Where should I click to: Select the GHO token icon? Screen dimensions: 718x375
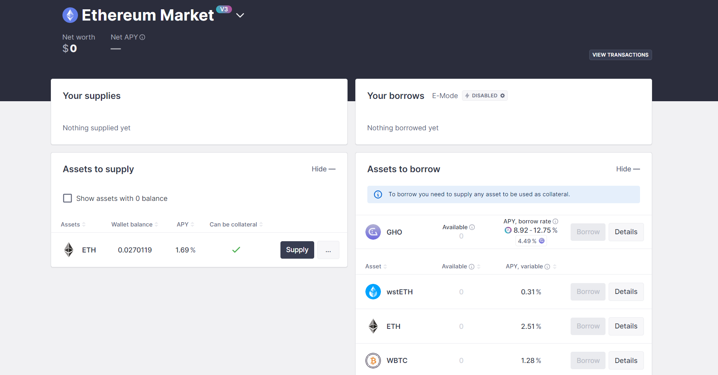tap(373, 232)
